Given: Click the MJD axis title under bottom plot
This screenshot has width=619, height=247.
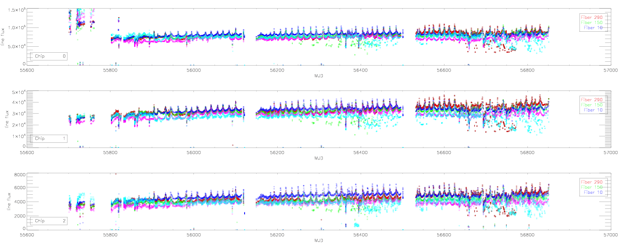Looking at the screenshot, I should coord(319,241).
